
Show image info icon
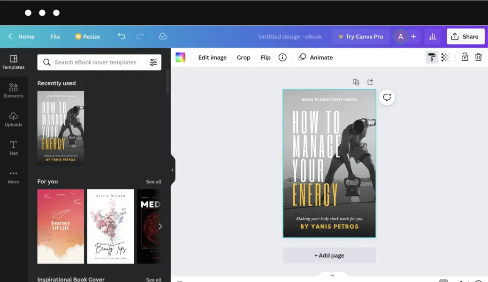click(x=282, y=57)
